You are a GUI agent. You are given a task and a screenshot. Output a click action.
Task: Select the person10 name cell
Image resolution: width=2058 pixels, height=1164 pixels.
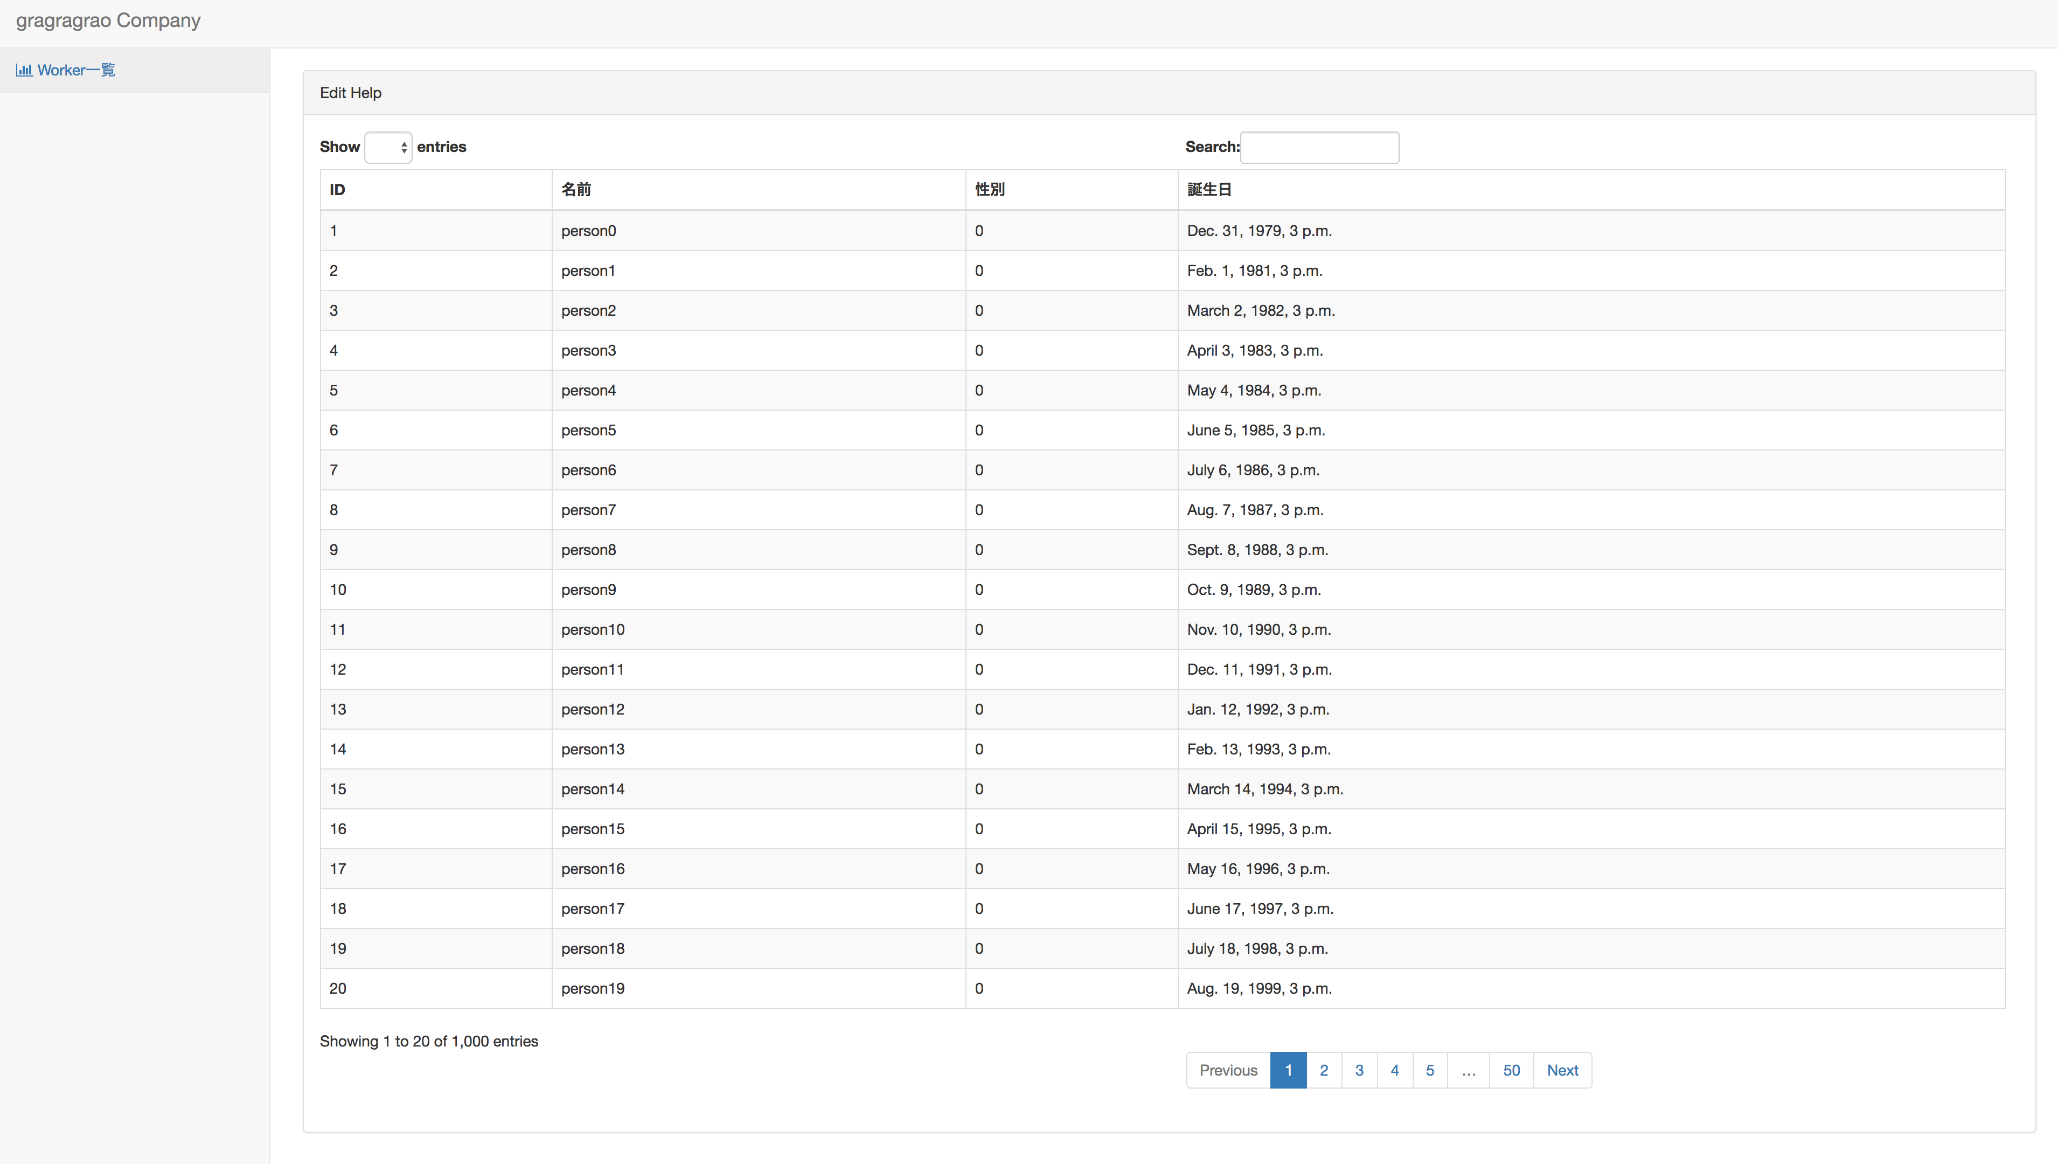(x=759, y=630)
